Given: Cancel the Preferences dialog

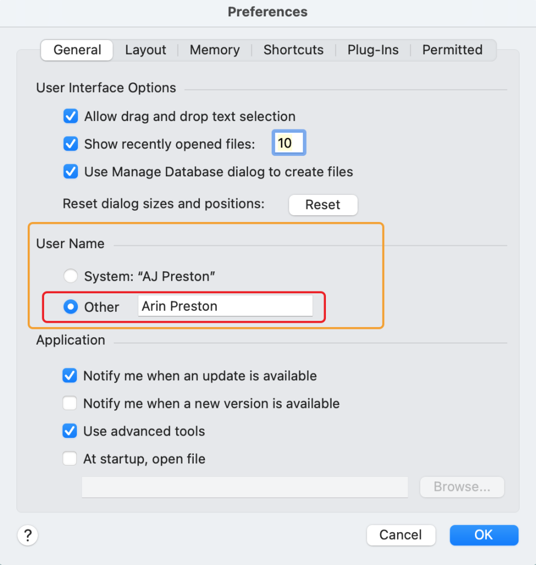Looking at the screenshot, I should pyautogui.click(x=400, y=534).
